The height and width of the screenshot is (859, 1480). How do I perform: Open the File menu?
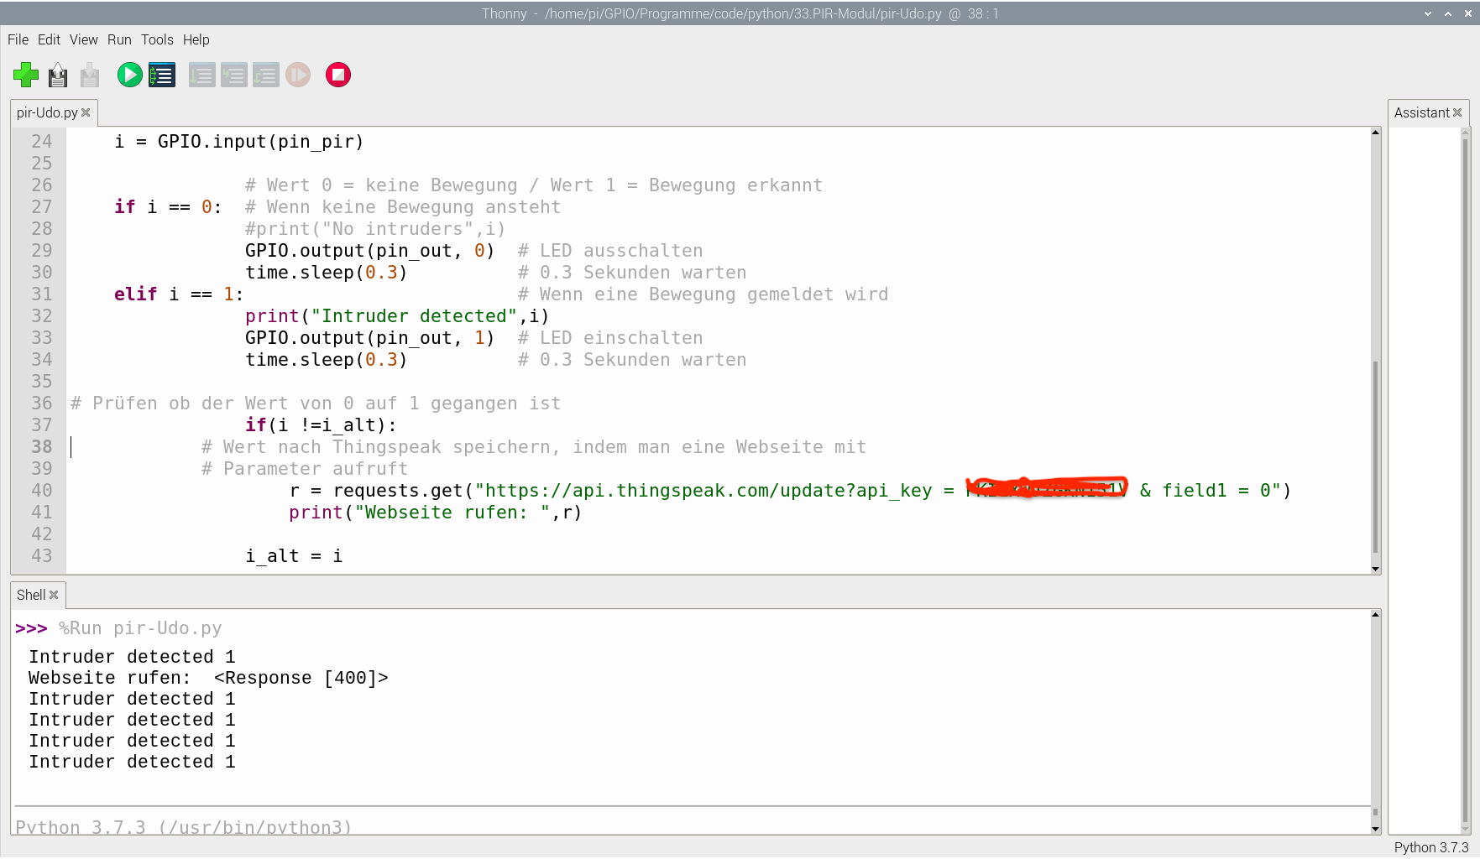tap(18, 39)
